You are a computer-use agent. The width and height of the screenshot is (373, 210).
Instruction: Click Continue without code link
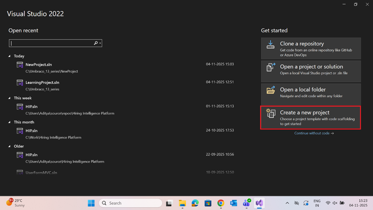[x=314, y=133]
